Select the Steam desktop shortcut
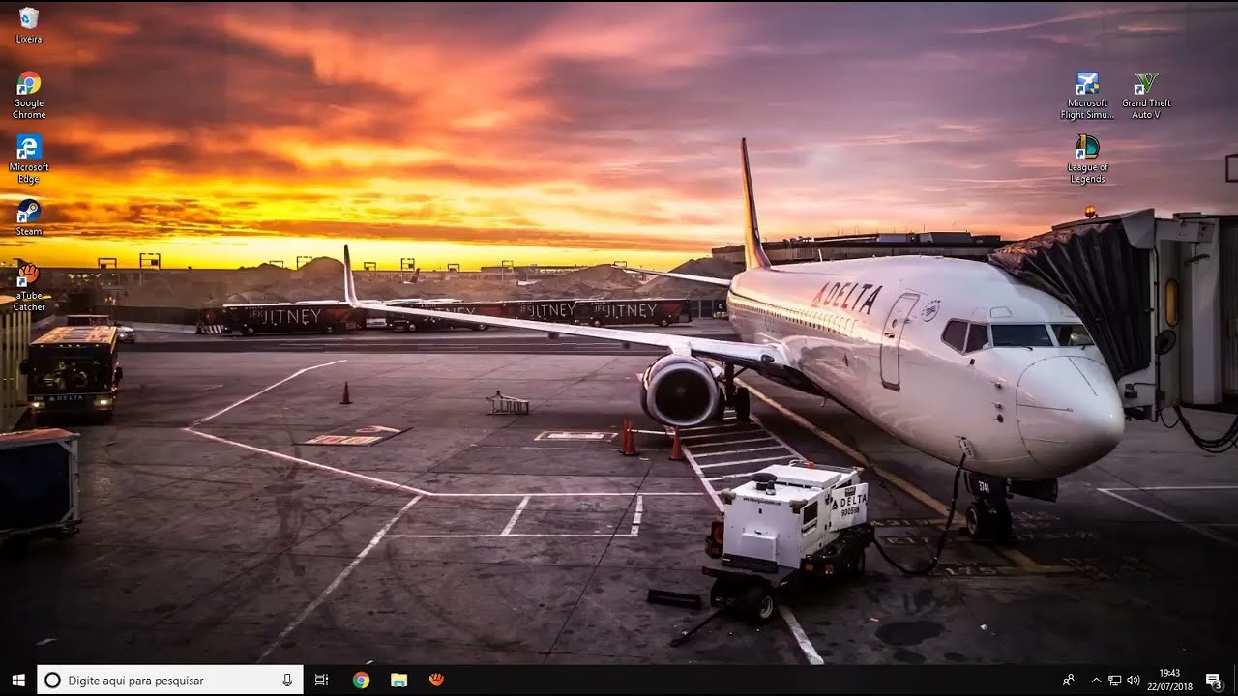 tap(29, 217)
